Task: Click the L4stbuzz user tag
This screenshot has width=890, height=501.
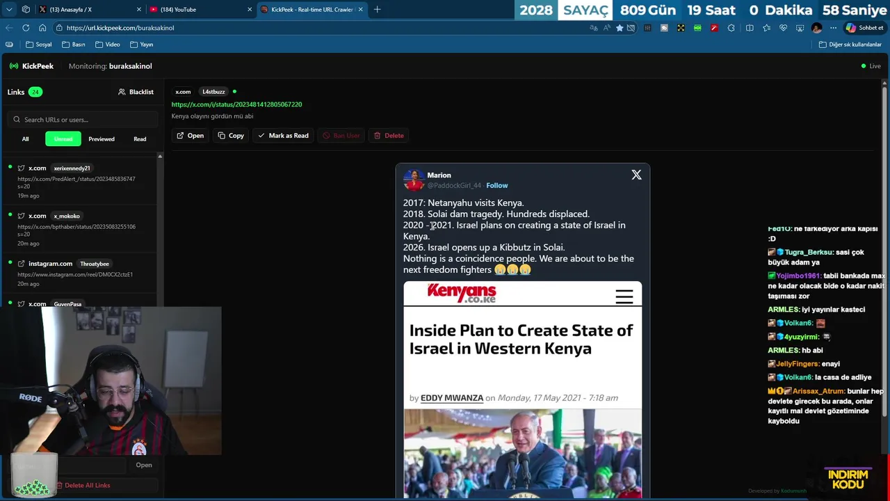Action: tap(213, 92)
